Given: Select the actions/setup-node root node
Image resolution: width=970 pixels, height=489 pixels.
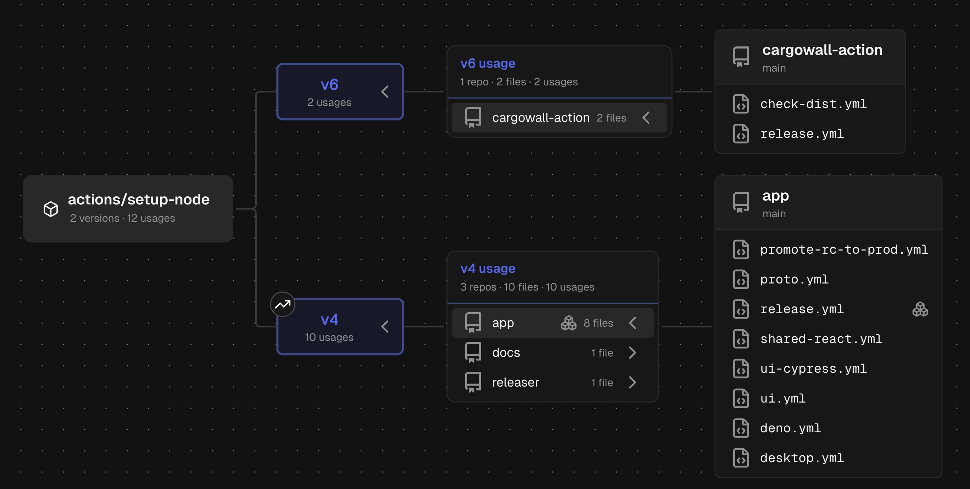Looking at the screenshot, I should 128,209.
